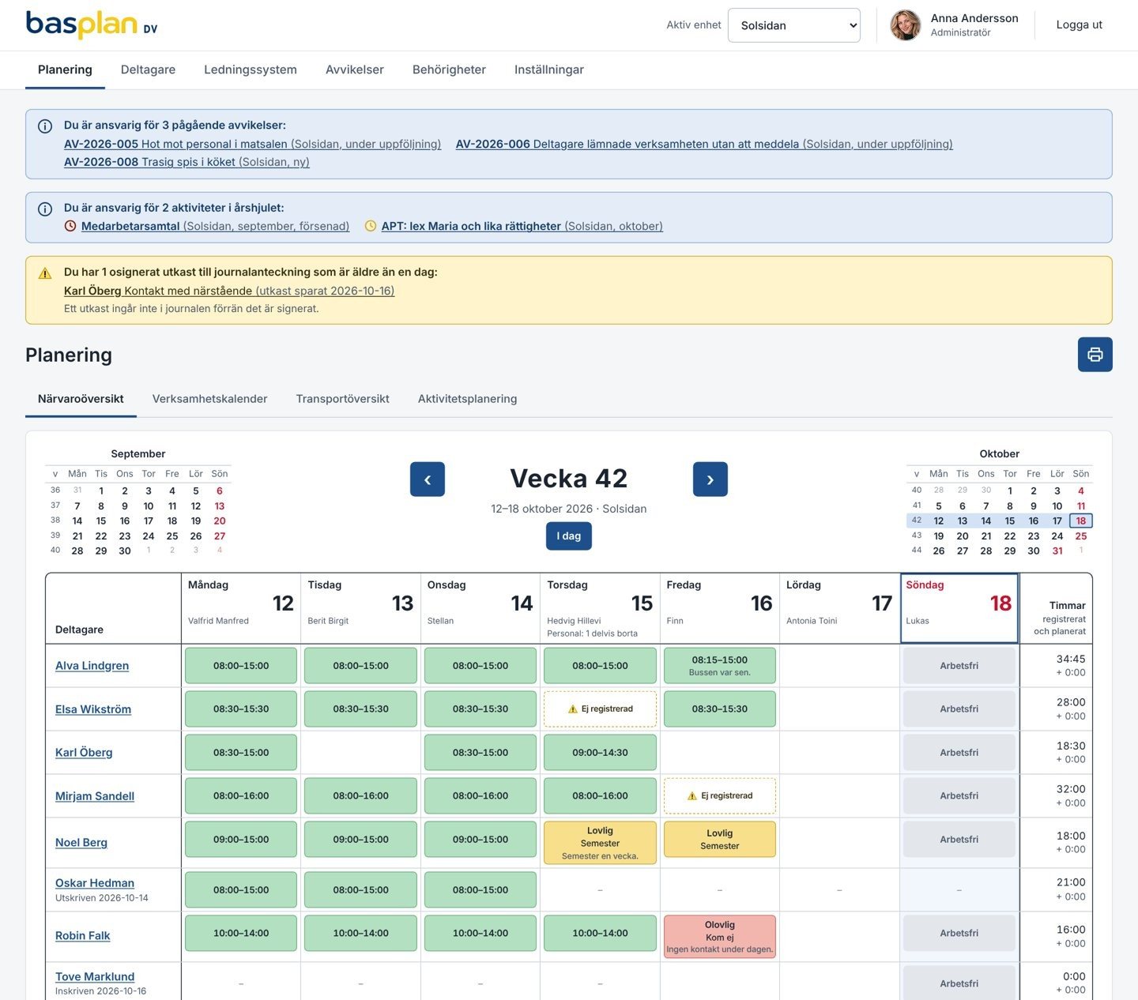Open the Medarbetarsamtal activity link

click(x=215, y=226)
